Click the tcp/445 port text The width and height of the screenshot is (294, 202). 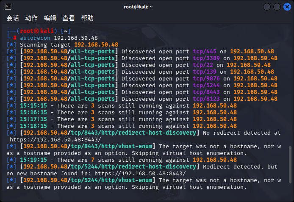205,51
